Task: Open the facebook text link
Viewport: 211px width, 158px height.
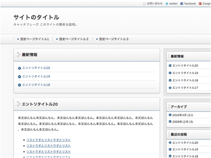Action: [x=190, y=3]
